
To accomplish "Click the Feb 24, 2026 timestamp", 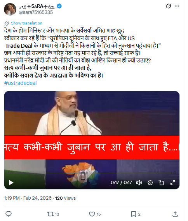I will point(37,198).
